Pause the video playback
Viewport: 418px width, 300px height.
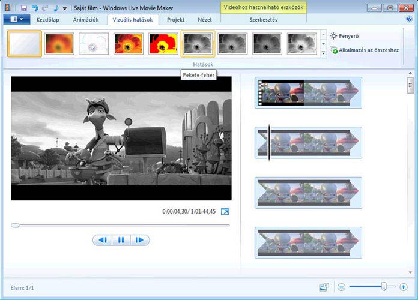[121, 240]
